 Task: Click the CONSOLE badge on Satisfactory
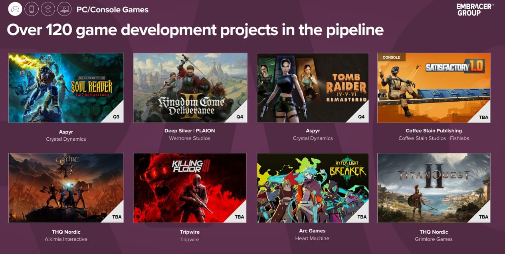[x=391, y=57]
